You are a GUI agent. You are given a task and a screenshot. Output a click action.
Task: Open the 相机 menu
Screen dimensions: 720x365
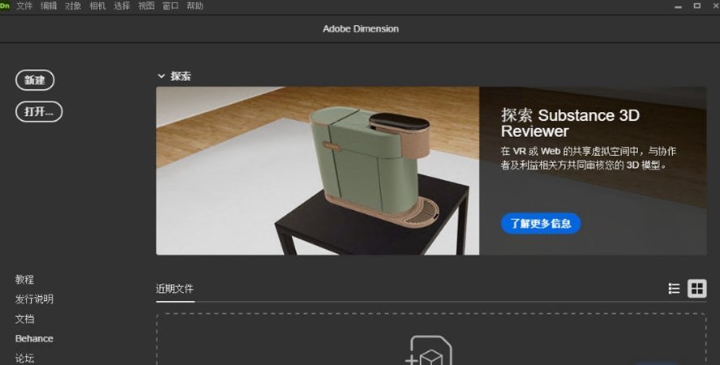[97, 6]
